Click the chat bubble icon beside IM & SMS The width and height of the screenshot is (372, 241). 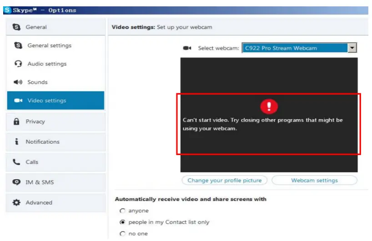16,182
